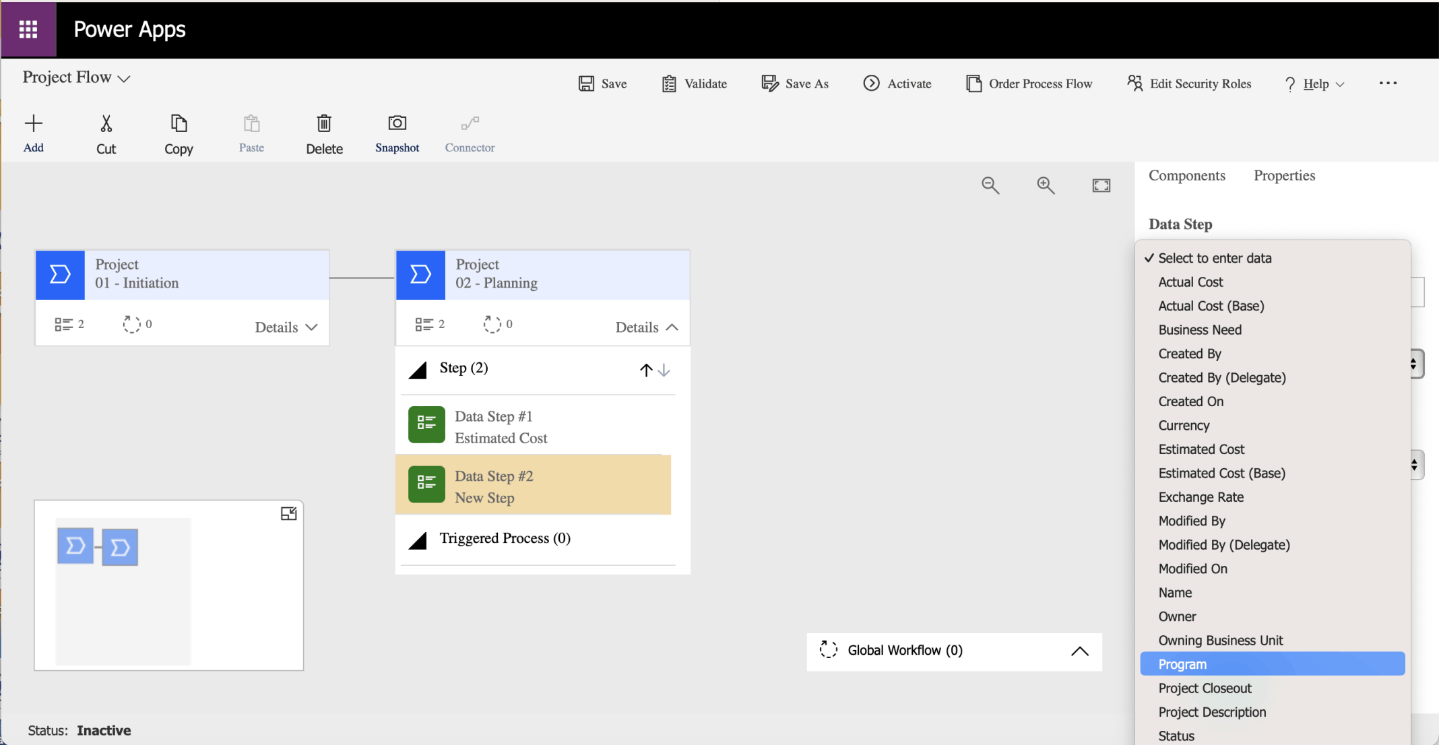Click the Add toolbar icon
The height and width of the screenshot is (745, 1439).
(x=34, y=124)
